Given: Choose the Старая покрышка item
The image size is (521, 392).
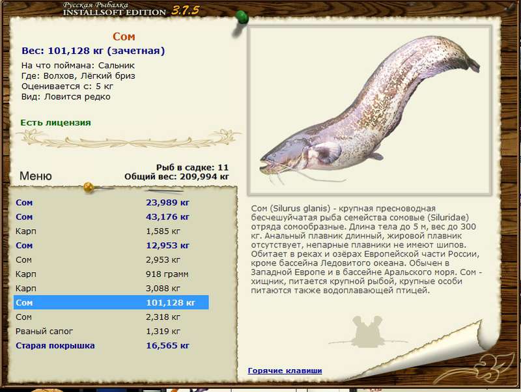Looking at the screenshot, I should (x=111, y=346).
